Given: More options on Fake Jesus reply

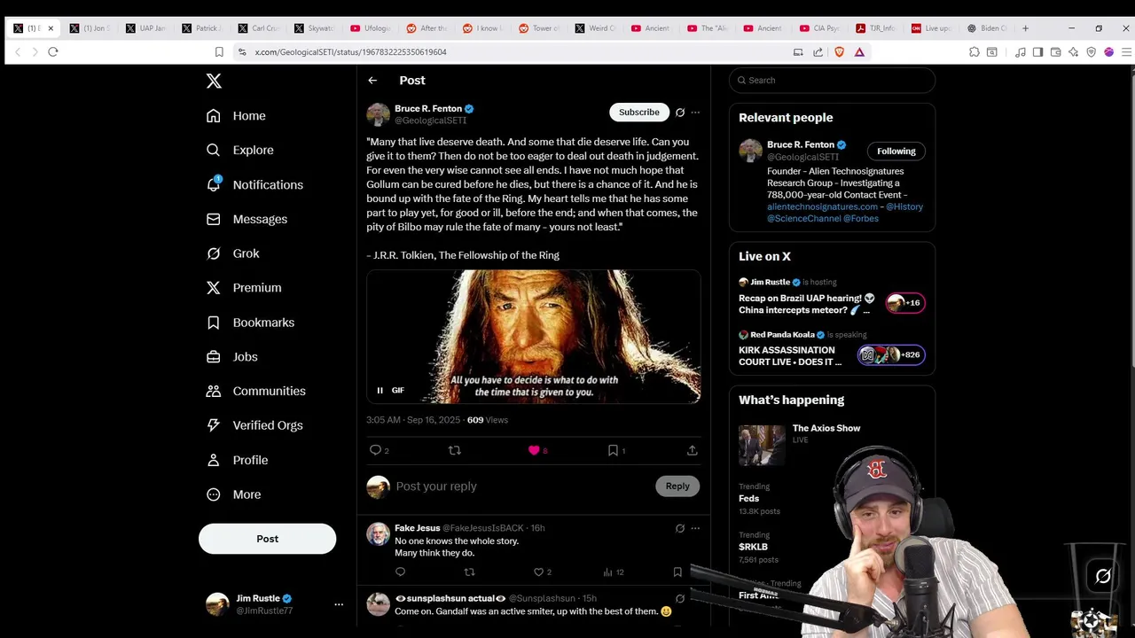Looking at the screenshot, I should click(695, 528).
